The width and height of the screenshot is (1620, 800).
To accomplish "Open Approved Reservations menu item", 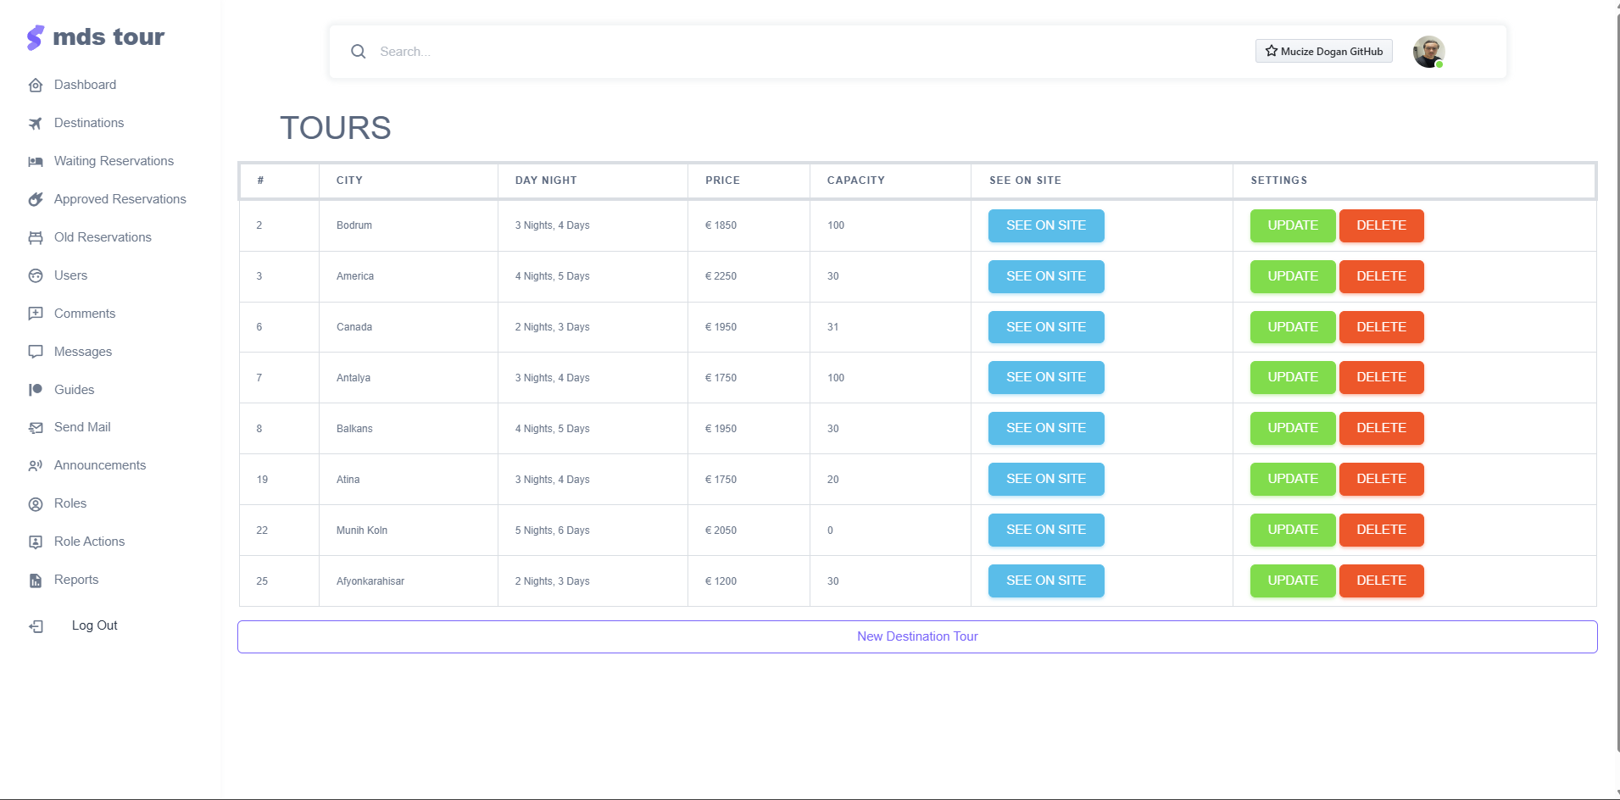I will point(120,199).
